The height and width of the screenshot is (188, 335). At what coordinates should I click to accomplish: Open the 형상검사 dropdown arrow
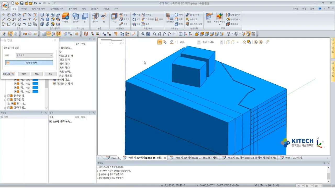pos(239,19)
